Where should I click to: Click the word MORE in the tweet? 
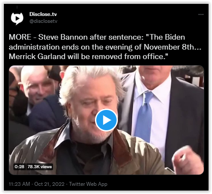pyautogui.click(x=20, y=37)
